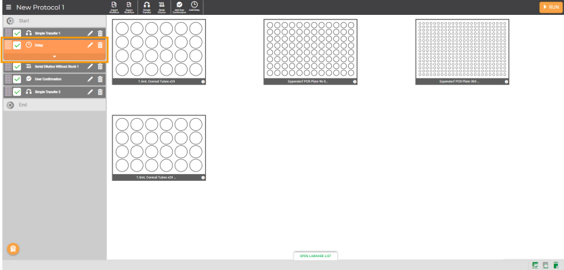Image resolution: width=564 pixels, height=270 pixels.
Task: Edit the Simple Transfer 1 step
Action: click(x=91, y=33)
